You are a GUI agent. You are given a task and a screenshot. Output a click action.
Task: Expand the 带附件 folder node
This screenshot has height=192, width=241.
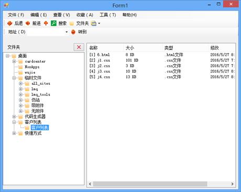tap(20, 106)
